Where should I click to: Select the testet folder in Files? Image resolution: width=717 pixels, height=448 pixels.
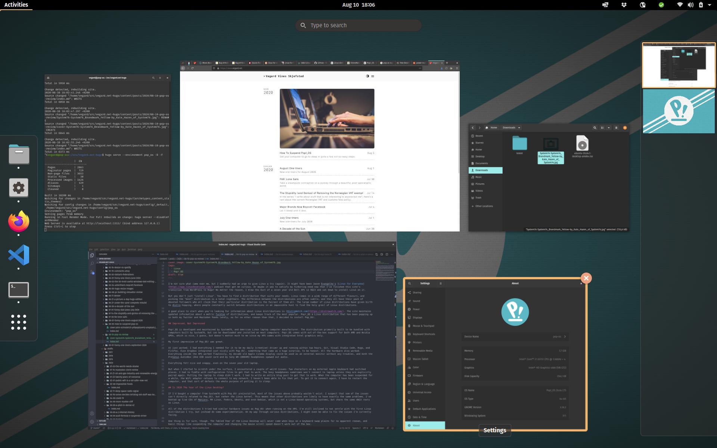pos(519,145)
